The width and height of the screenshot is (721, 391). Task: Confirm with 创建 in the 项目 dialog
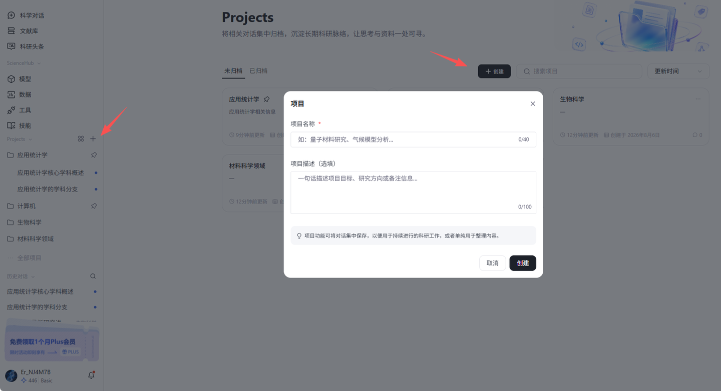point(523,263)
